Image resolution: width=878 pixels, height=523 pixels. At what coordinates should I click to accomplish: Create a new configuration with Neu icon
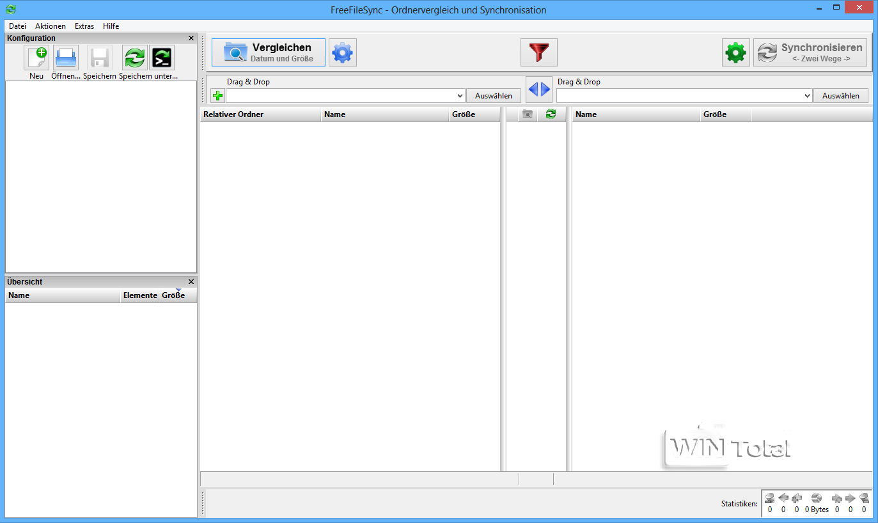coord(36,58)
